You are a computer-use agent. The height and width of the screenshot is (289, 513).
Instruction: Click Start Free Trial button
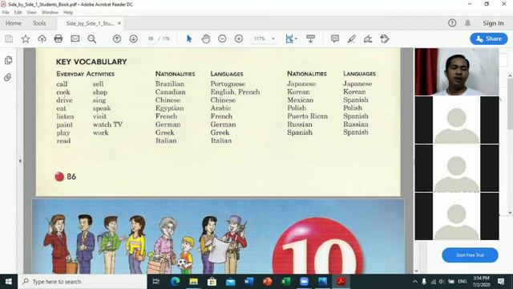pos(470,255)
